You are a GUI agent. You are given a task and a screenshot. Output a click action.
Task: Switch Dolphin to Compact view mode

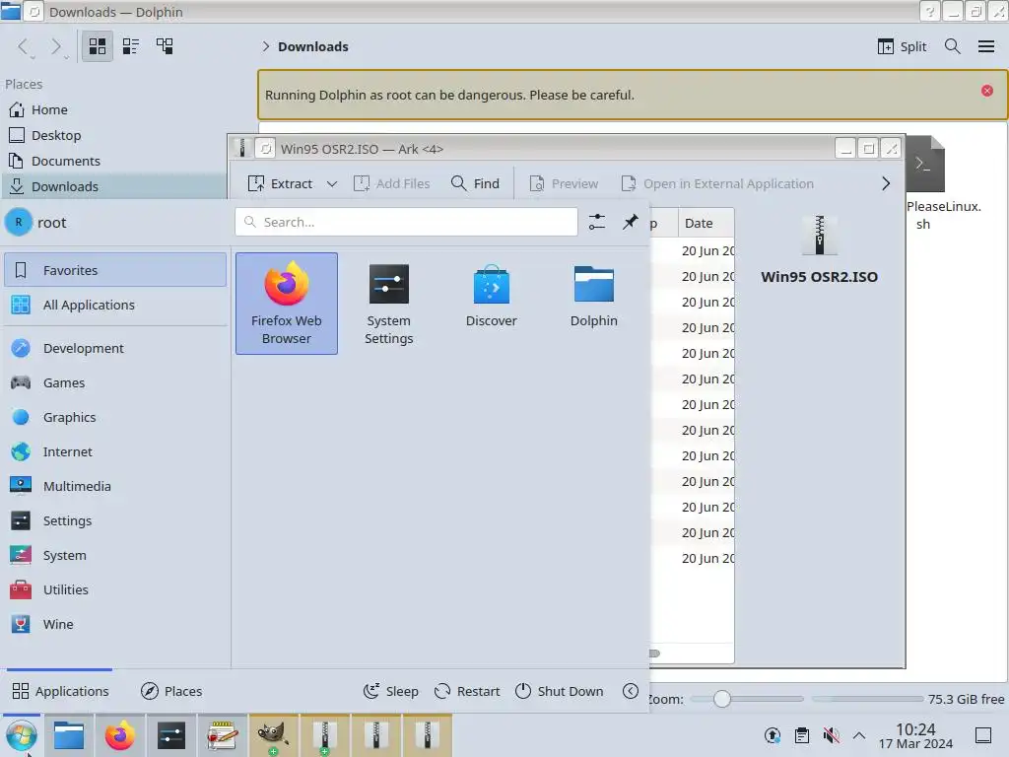(x=131, y=46)
